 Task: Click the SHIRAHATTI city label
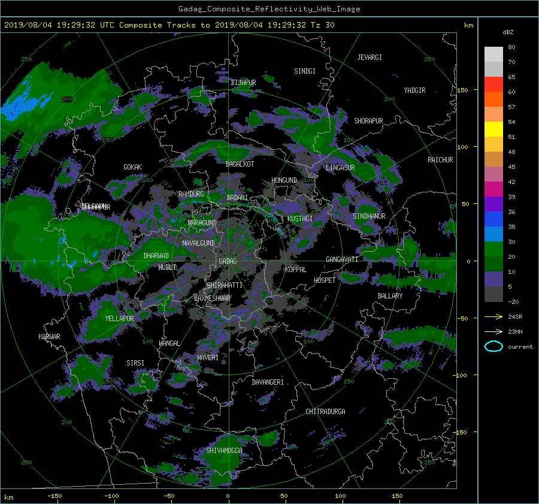[x=225, y=285]
